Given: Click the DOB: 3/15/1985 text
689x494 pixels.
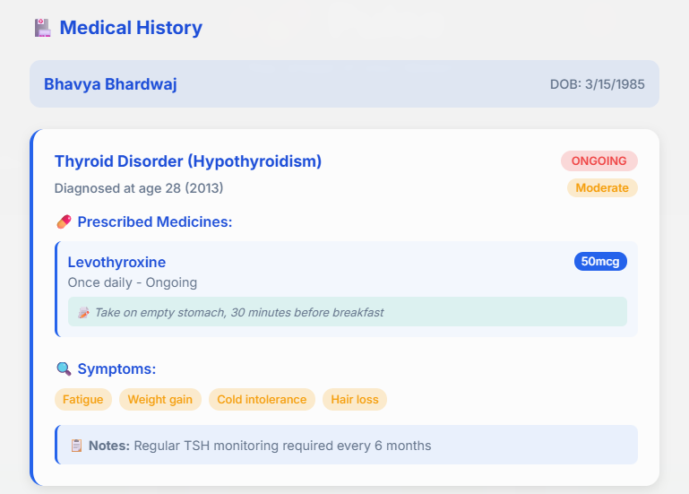Looking at the screenshot, I should [x=597, y=84].
